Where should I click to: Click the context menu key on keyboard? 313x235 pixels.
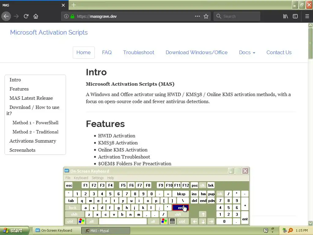[172, 221]
